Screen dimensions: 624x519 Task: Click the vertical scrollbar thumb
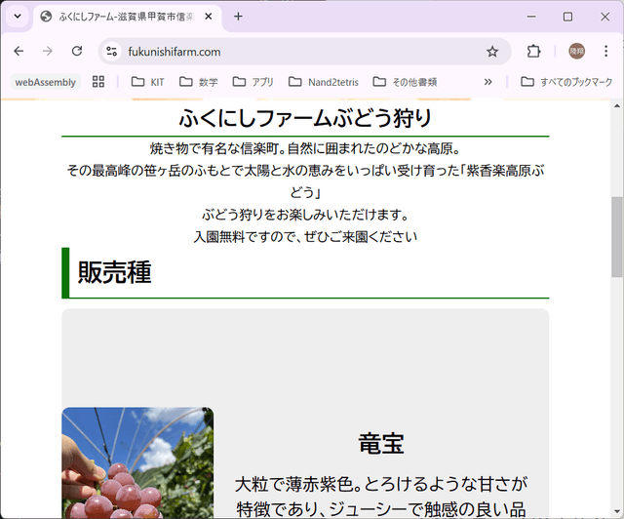(x=617, y=237)
